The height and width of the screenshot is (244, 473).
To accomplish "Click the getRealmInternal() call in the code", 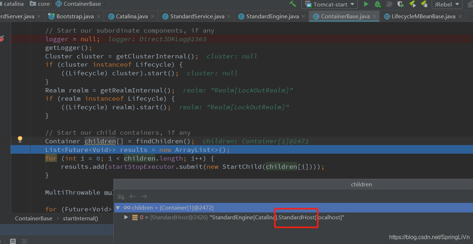I will pos(136,90).
